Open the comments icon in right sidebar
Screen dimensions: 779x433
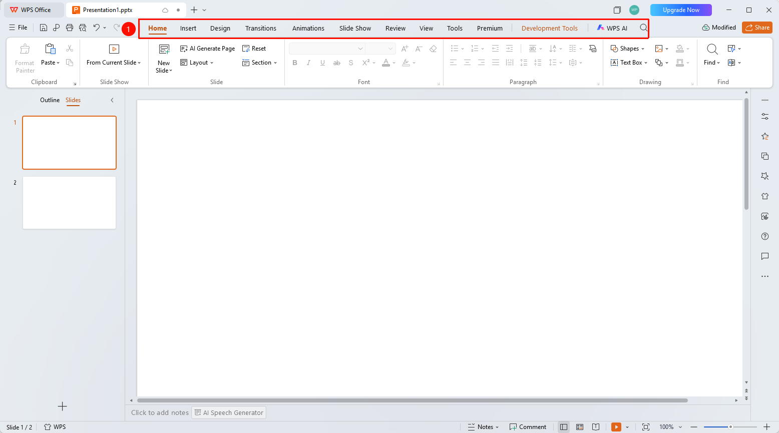765,256
